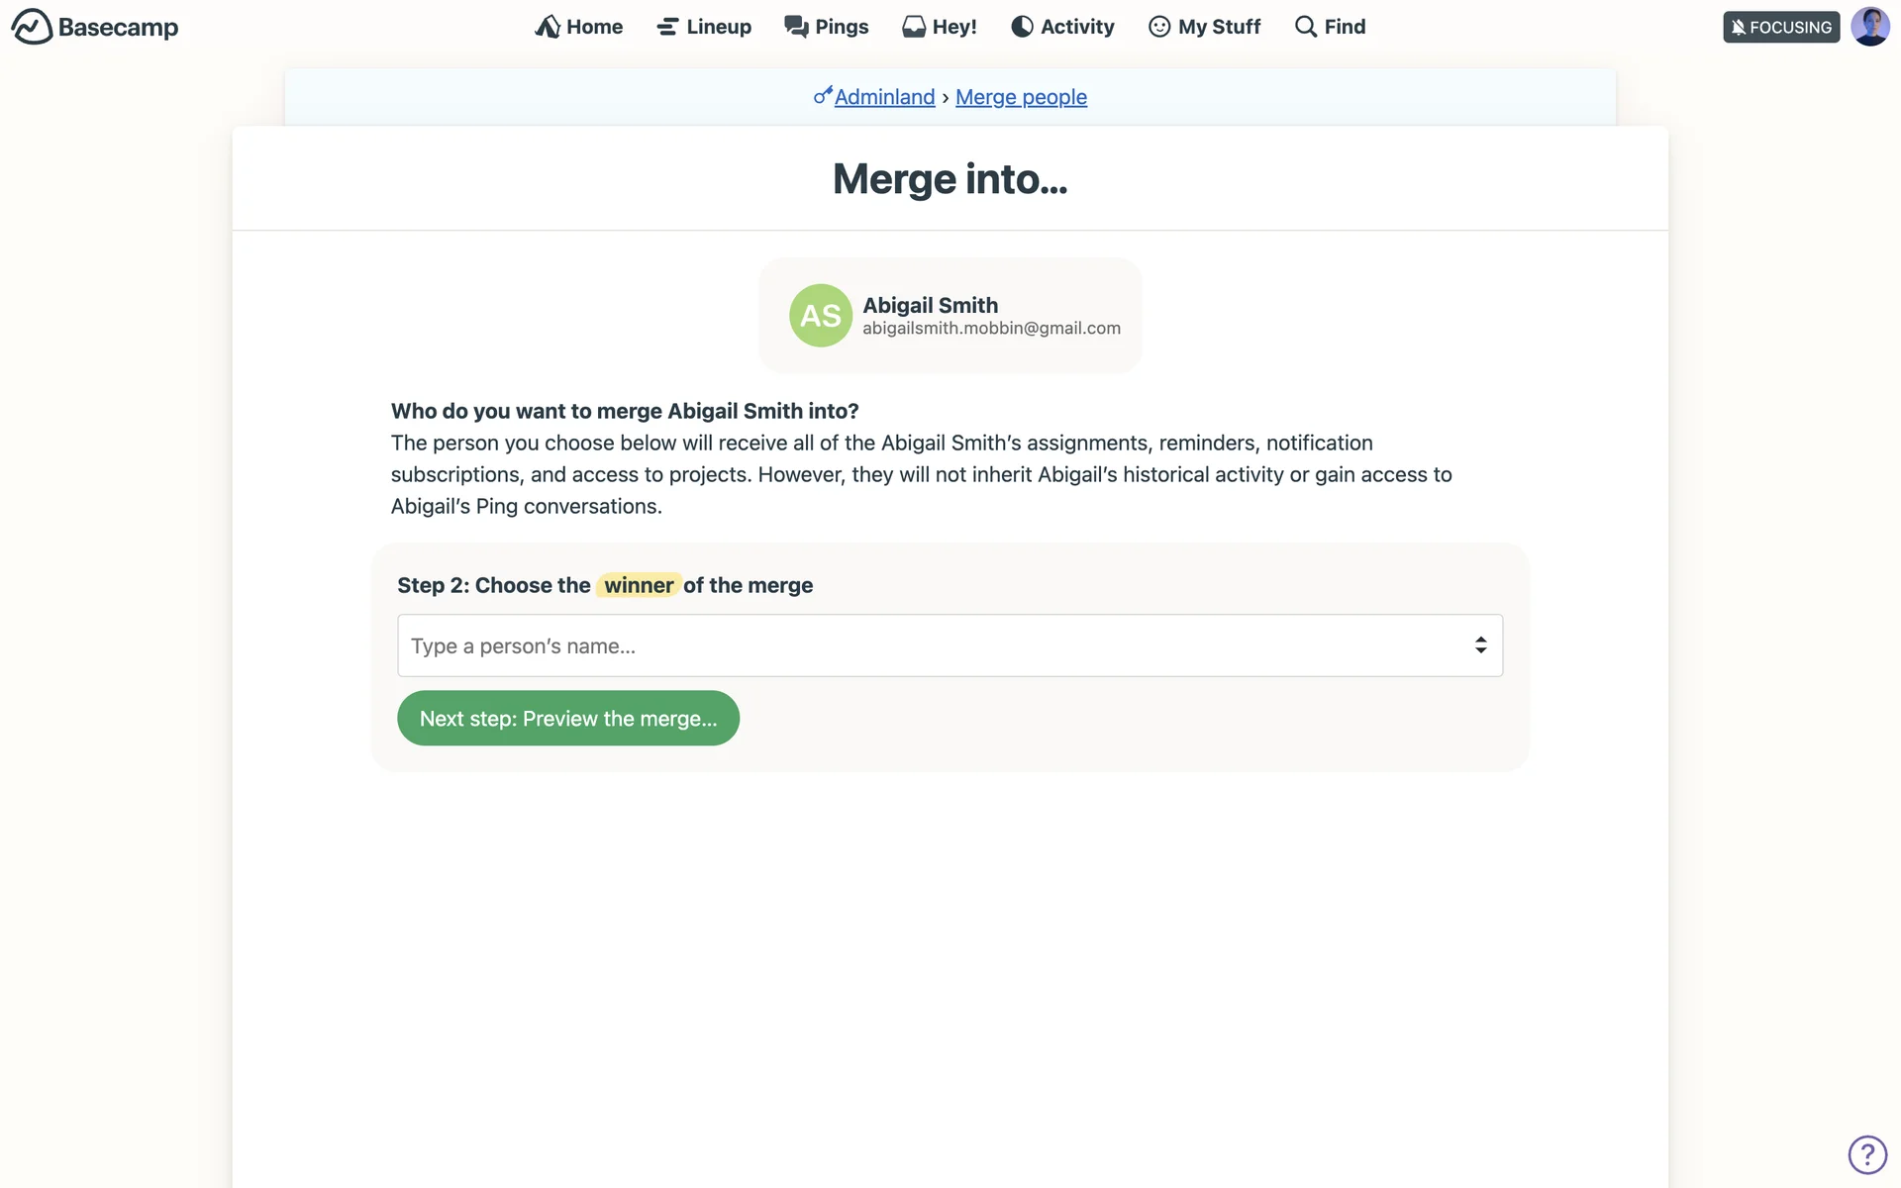Go to the Adminland breadcrumb link
Image resolution: width=1901 pixels, height=1188 pixels.
click(884, 97)
